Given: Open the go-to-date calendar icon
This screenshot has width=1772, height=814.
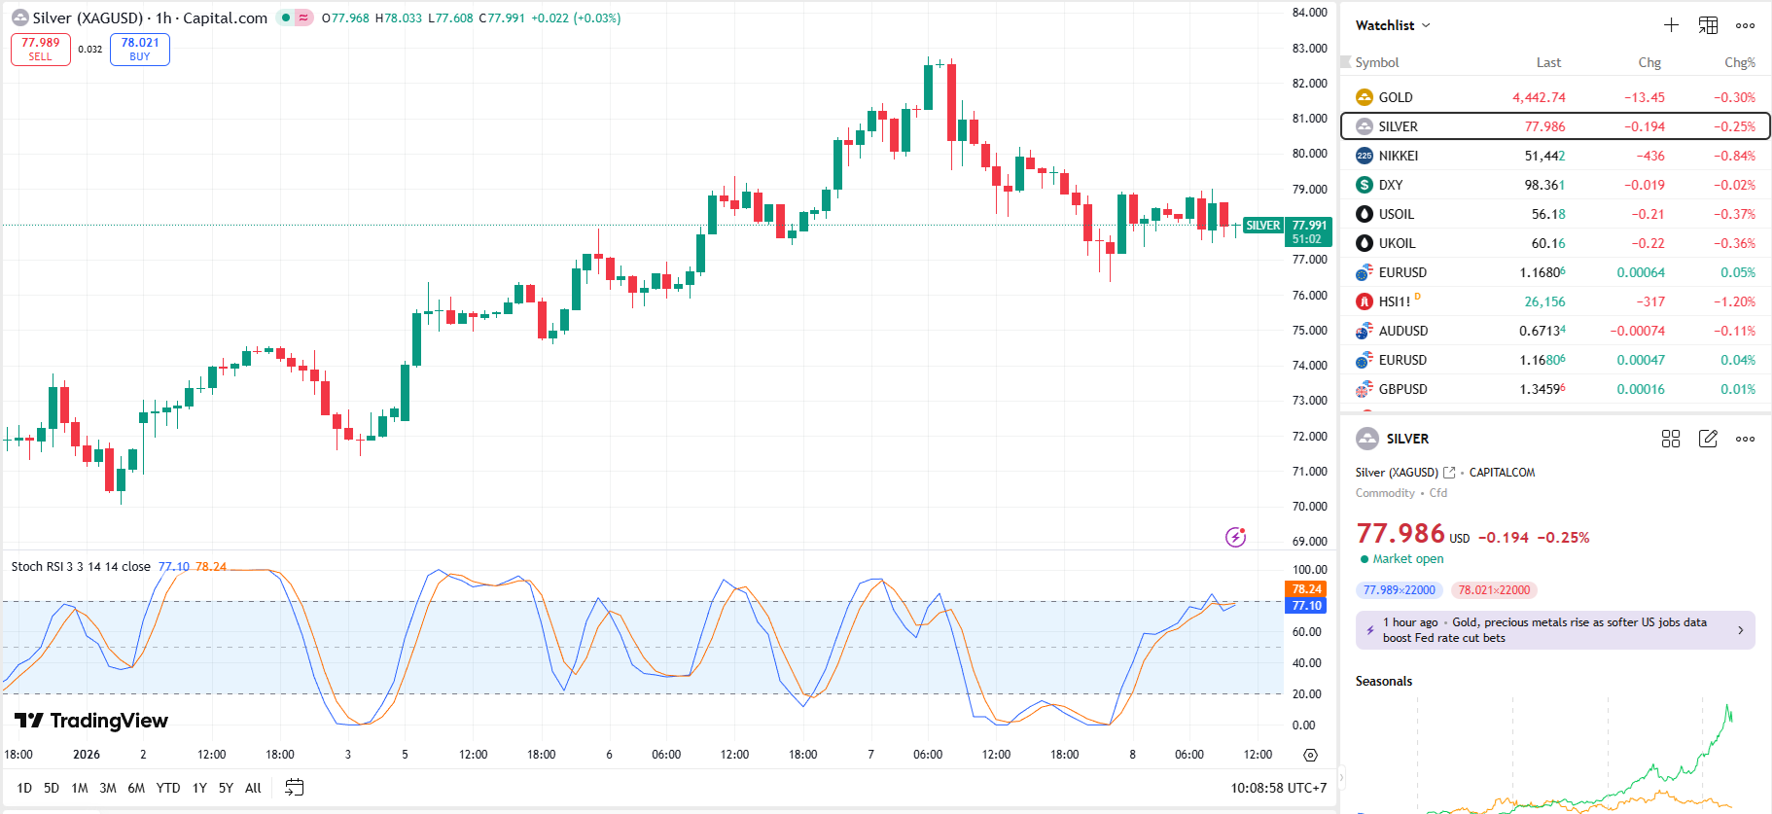Looking at the screenshot, I should coord(294,788).
